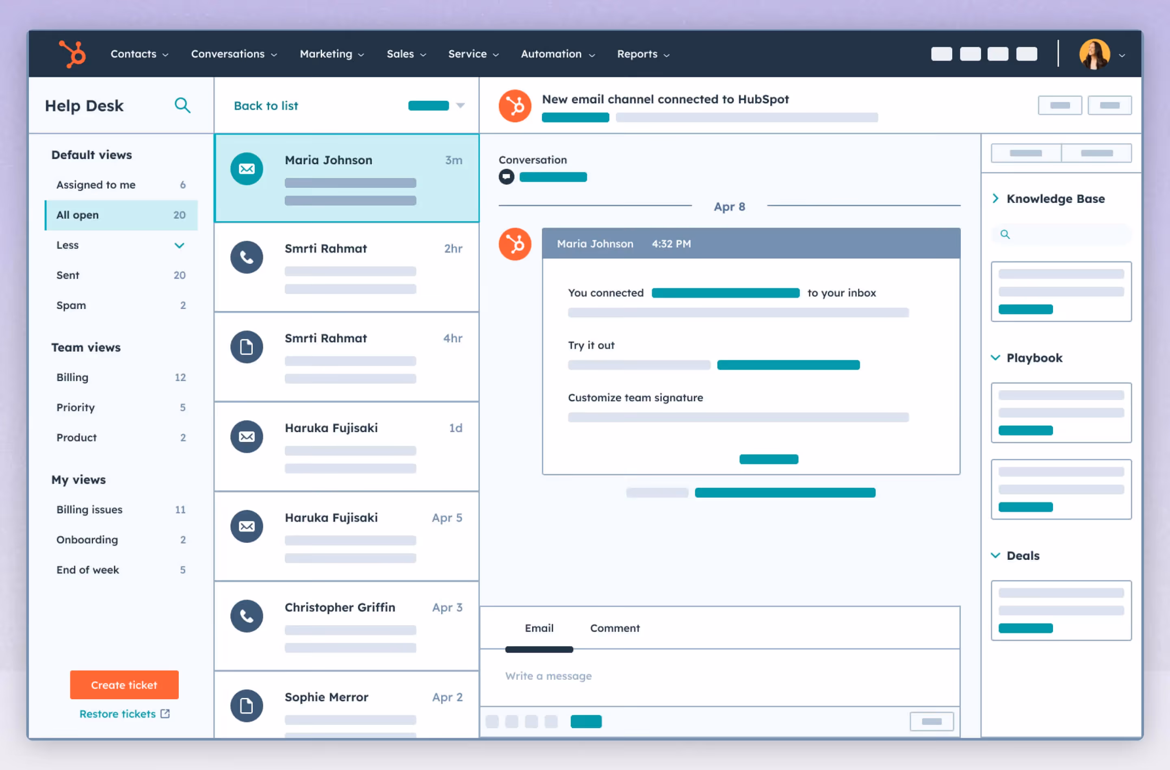
Task: Click fourth formatting icon in message toolbar
Action: [x=552, y=722]
